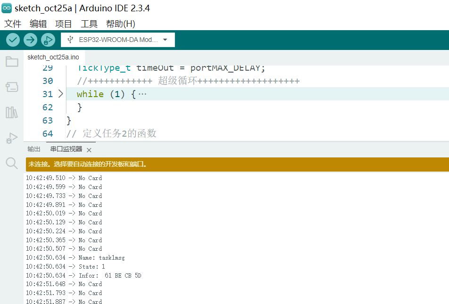Screen dimensions: 449x304
Task: Click the 未连接 warning banner
Action: [237, 164]
